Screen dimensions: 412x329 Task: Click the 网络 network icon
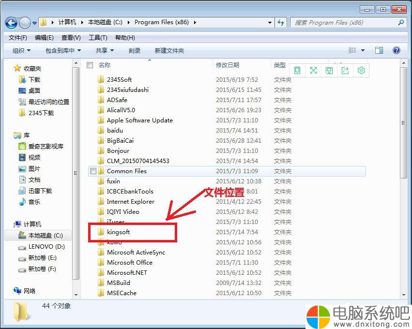click(17, 291)
